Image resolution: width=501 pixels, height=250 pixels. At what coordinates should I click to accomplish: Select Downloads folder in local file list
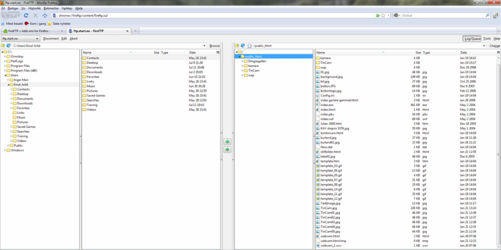click(92, 72)
